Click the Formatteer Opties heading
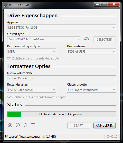The image size is (123, 143). pyautogui.click(x=29, y=66)
